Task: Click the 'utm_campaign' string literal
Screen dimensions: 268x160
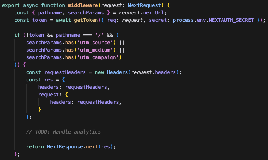Action: [98, 57]
